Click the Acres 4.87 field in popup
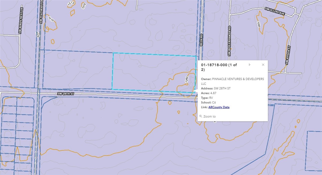Screen dimensions: 322x175 [x=209, y=93]
